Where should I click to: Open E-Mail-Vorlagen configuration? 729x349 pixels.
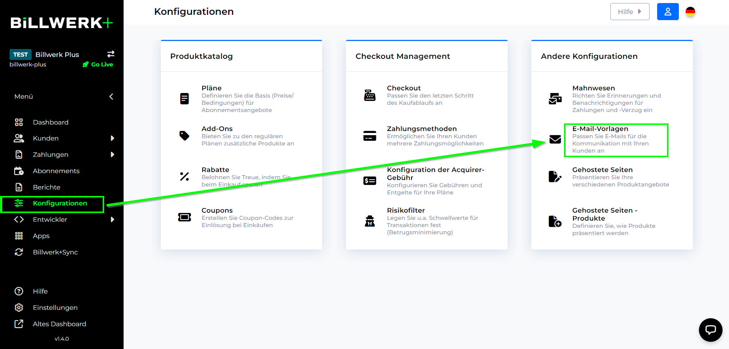click(x=600, y=129)
